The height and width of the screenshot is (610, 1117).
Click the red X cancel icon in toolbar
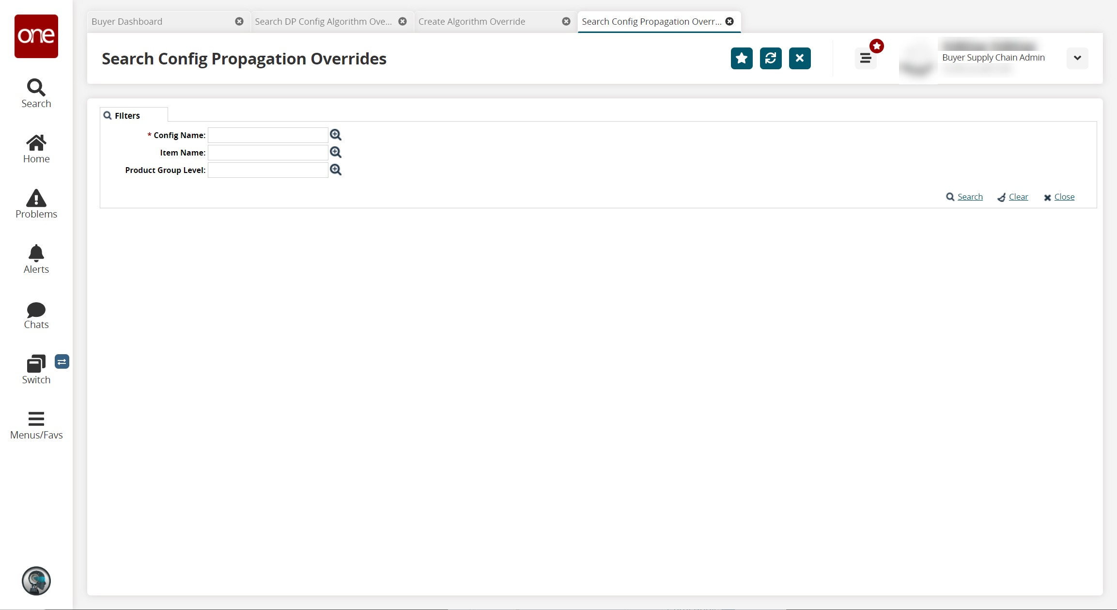799,59
